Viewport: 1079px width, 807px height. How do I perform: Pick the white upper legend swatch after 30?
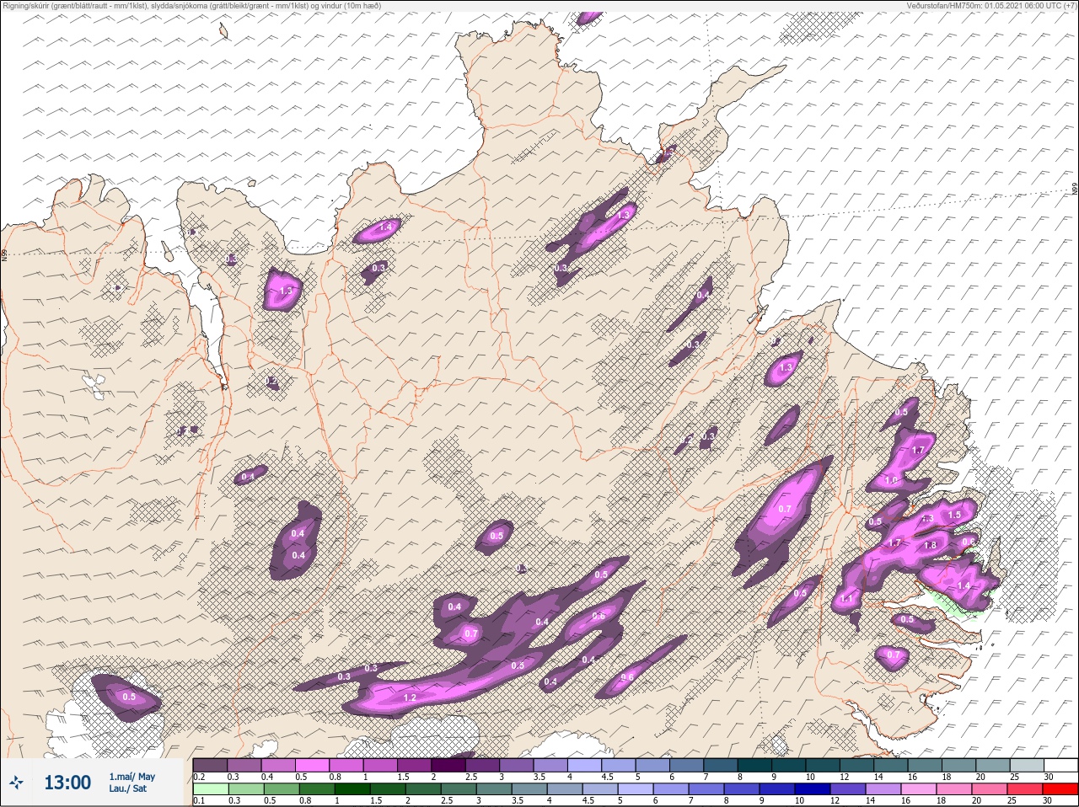[1060, 765]
